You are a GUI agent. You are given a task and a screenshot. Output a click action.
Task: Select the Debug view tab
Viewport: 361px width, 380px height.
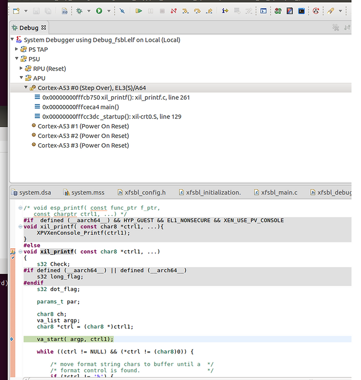(x=29, y=28)
